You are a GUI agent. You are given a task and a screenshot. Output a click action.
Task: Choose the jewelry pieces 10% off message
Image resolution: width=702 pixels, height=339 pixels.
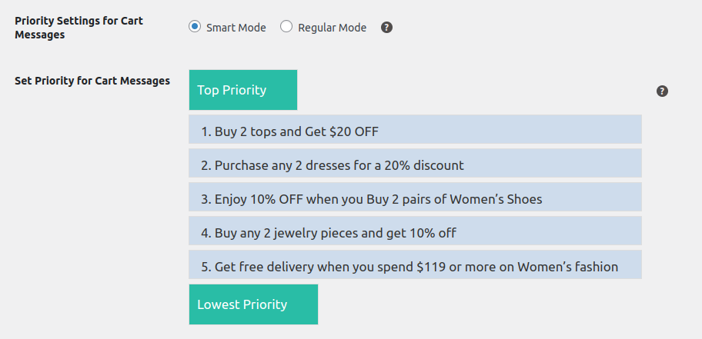click(x=415, y=231)
